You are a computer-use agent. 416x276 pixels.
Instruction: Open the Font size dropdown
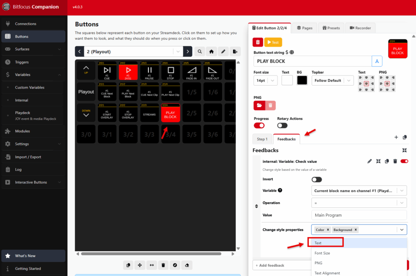point(266,80)
